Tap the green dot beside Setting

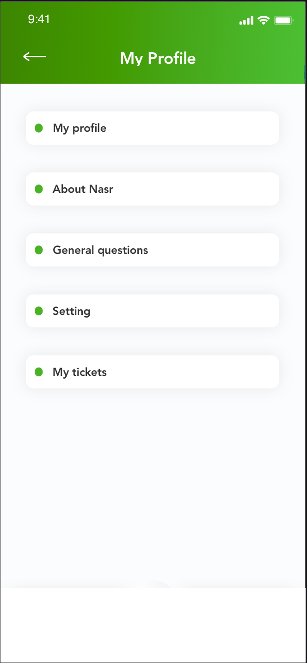39,311
